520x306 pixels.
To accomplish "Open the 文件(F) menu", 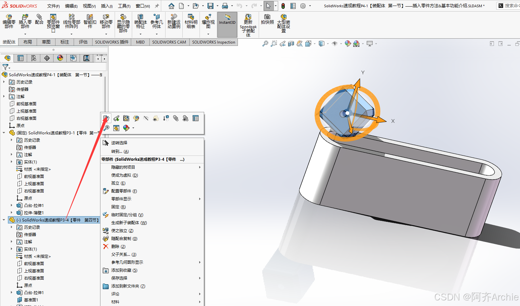I will click(x=54, y=6).
